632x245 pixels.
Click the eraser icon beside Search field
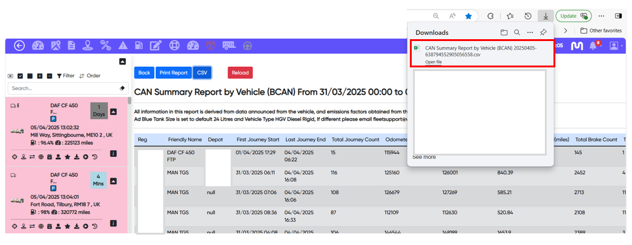click(121, 88)
